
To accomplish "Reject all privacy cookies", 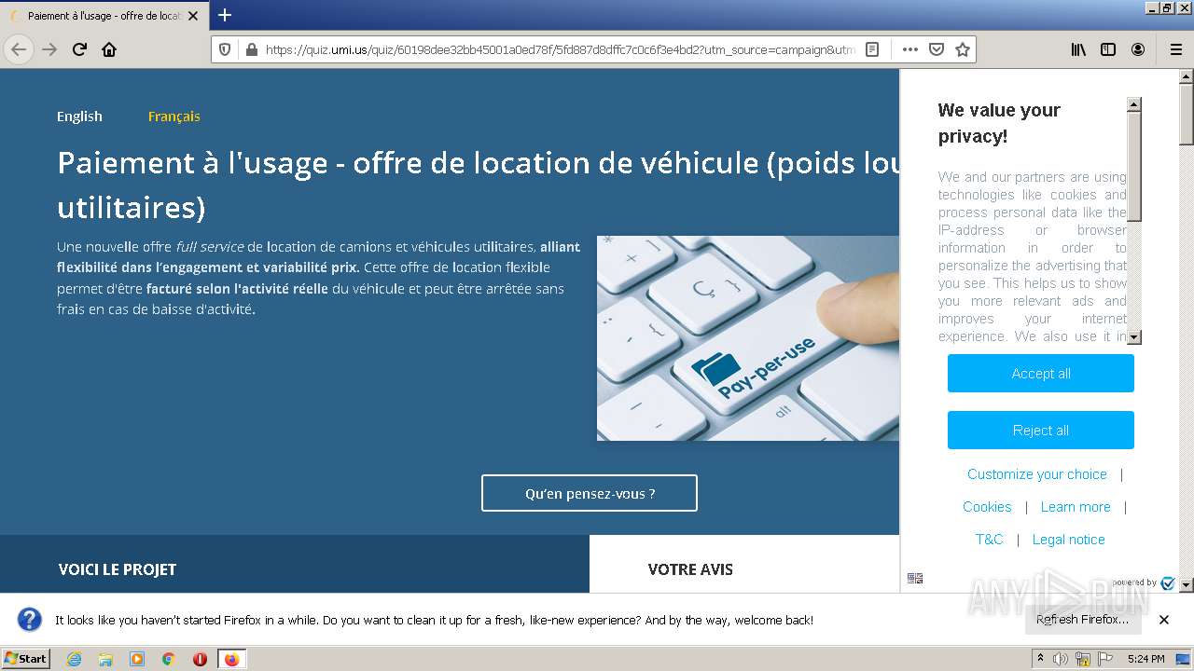I will click(x=1041, y=431).
